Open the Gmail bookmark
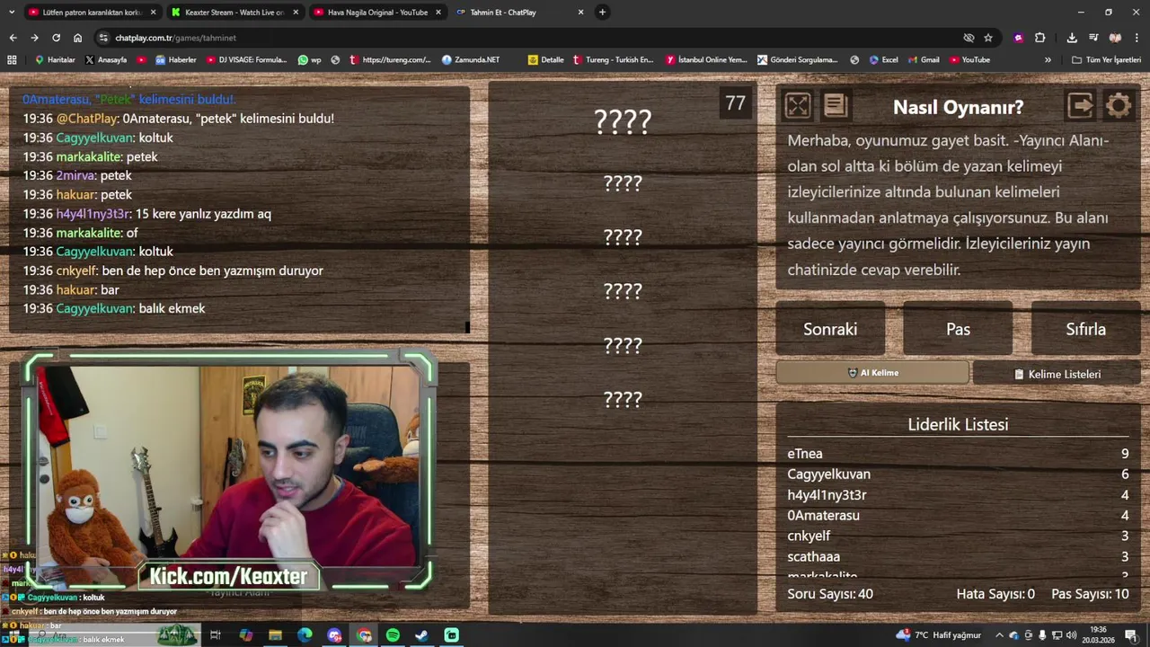 tap(923, 60)
